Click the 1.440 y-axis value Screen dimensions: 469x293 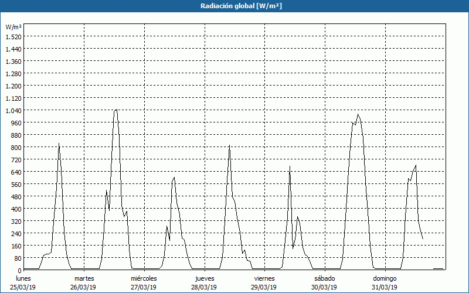click(13, 49)
